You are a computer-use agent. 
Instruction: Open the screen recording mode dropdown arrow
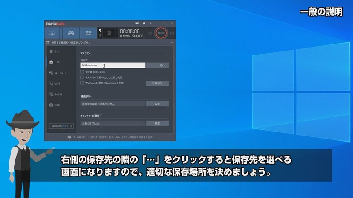tap(61, 33)
